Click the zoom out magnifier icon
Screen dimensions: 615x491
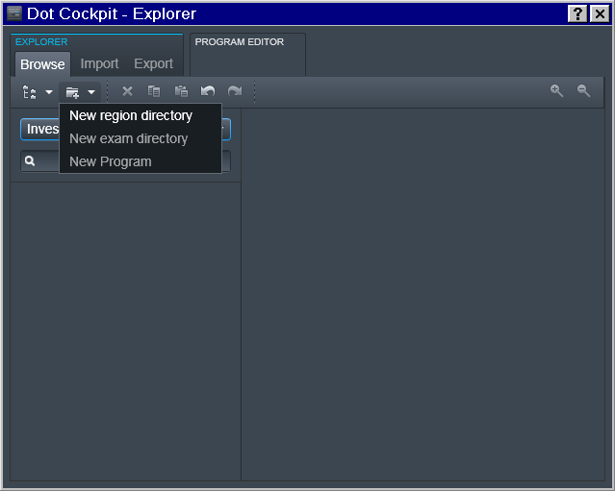583,91
